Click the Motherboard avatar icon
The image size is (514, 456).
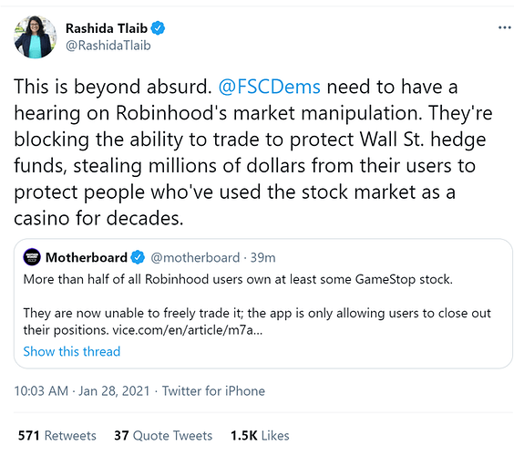pyautogui.click(x=32, y=257)
